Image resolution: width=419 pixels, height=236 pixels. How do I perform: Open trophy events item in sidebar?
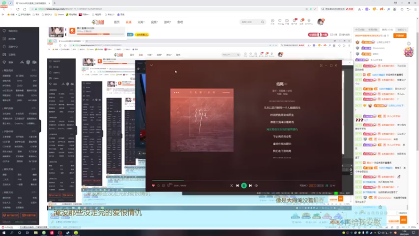pyautogui.click(x=8, y=62)
